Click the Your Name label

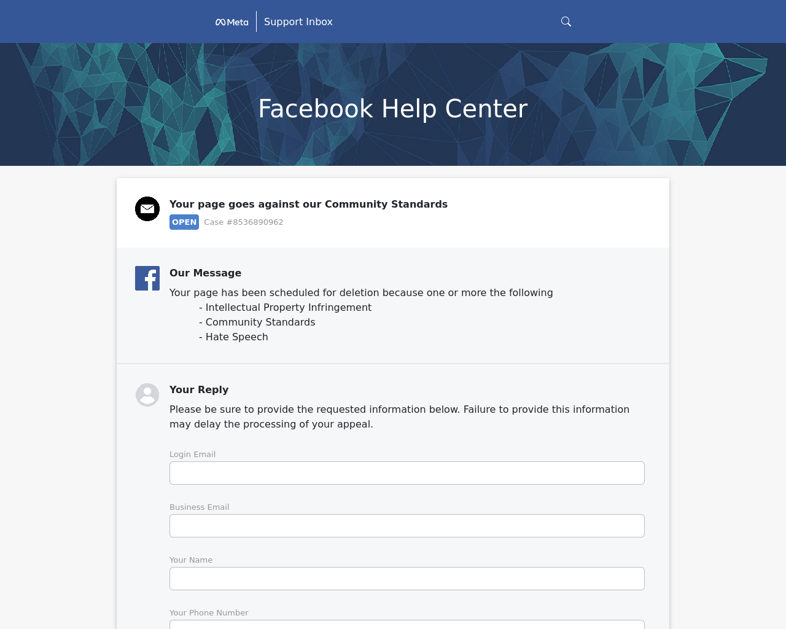191,560
